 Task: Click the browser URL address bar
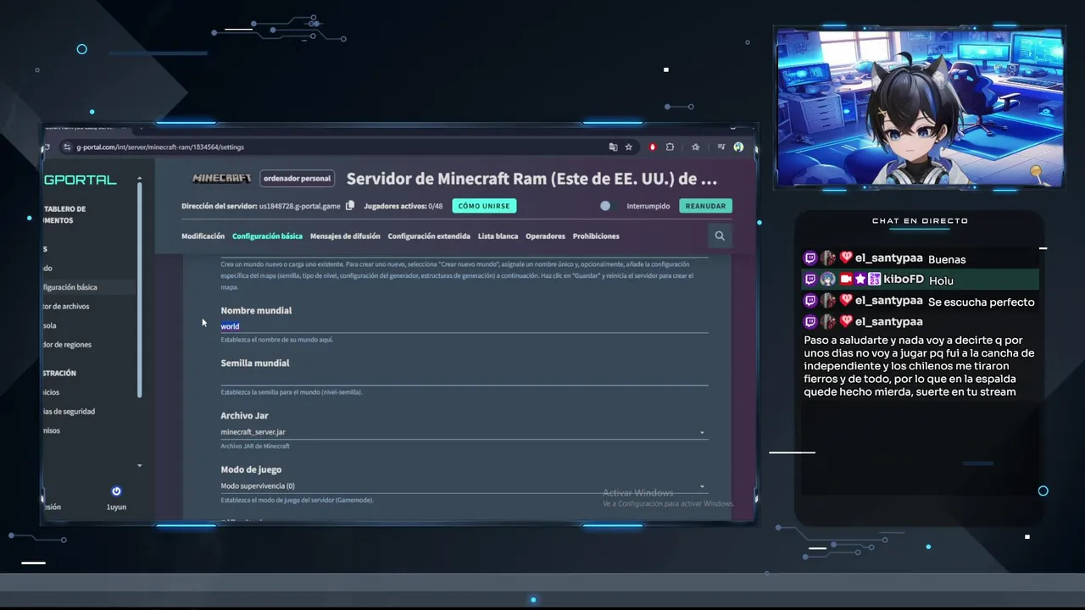coord(339,147)
